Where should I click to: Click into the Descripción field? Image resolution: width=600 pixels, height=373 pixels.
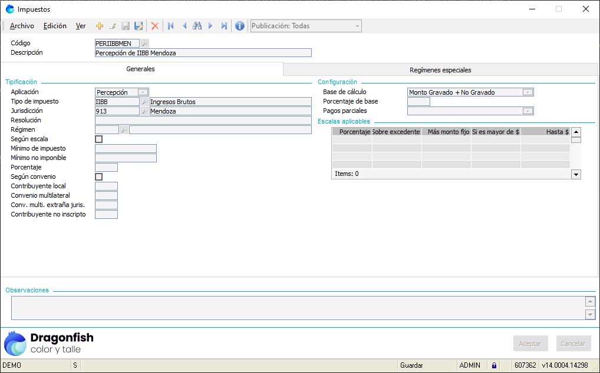(x=203, y=53)
